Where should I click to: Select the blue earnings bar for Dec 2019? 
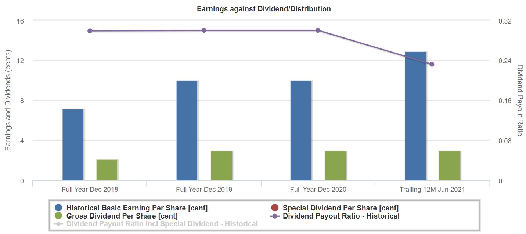pyautogui.click(x=187, y=130)
